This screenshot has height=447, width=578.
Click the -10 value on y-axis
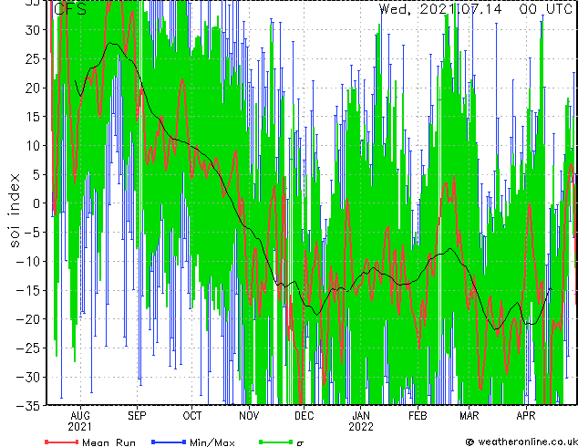[28, 262]
